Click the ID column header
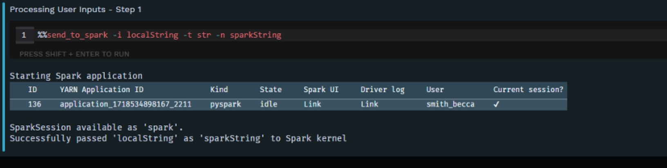The height and width of the screenshot is (168, 667). click(x=32, y=89)
